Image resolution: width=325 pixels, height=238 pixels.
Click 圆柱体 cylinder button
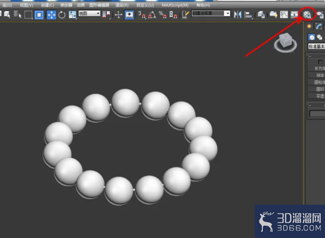317,82
